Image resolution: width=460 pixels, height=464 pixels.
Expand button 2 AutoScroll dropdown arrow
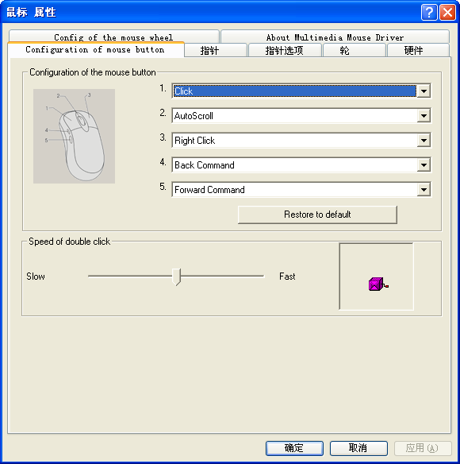(424, 116)
